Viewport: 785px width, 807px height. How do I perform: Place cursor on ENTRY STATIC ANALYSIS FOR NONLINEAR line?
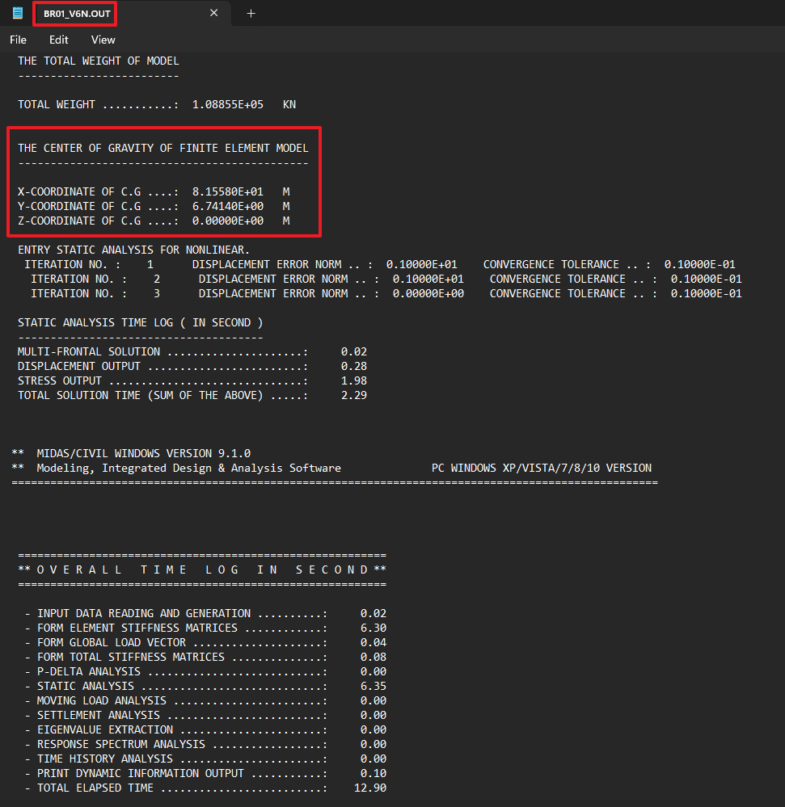133,250
